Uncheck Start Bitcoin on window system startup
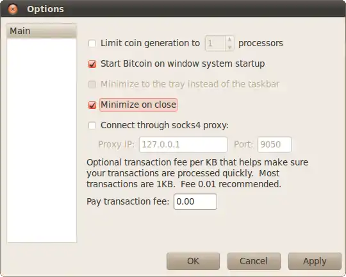346x277 pixels. [x=92, y=64]
